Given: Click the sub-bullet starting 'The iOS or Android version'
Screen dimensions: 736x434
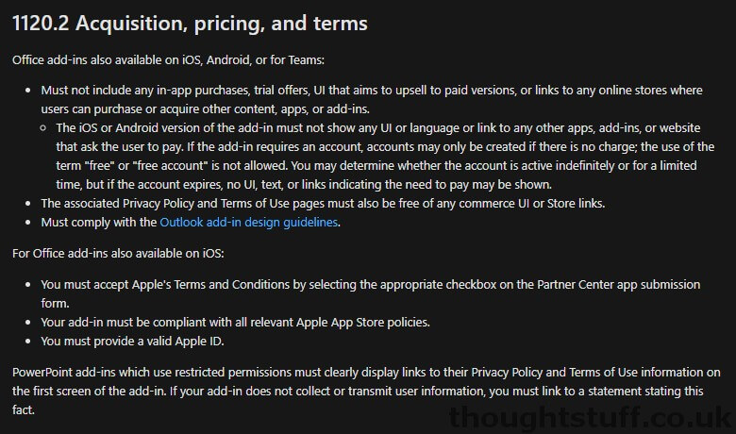Looking at the screenshot, I should (x=385, y=157).
